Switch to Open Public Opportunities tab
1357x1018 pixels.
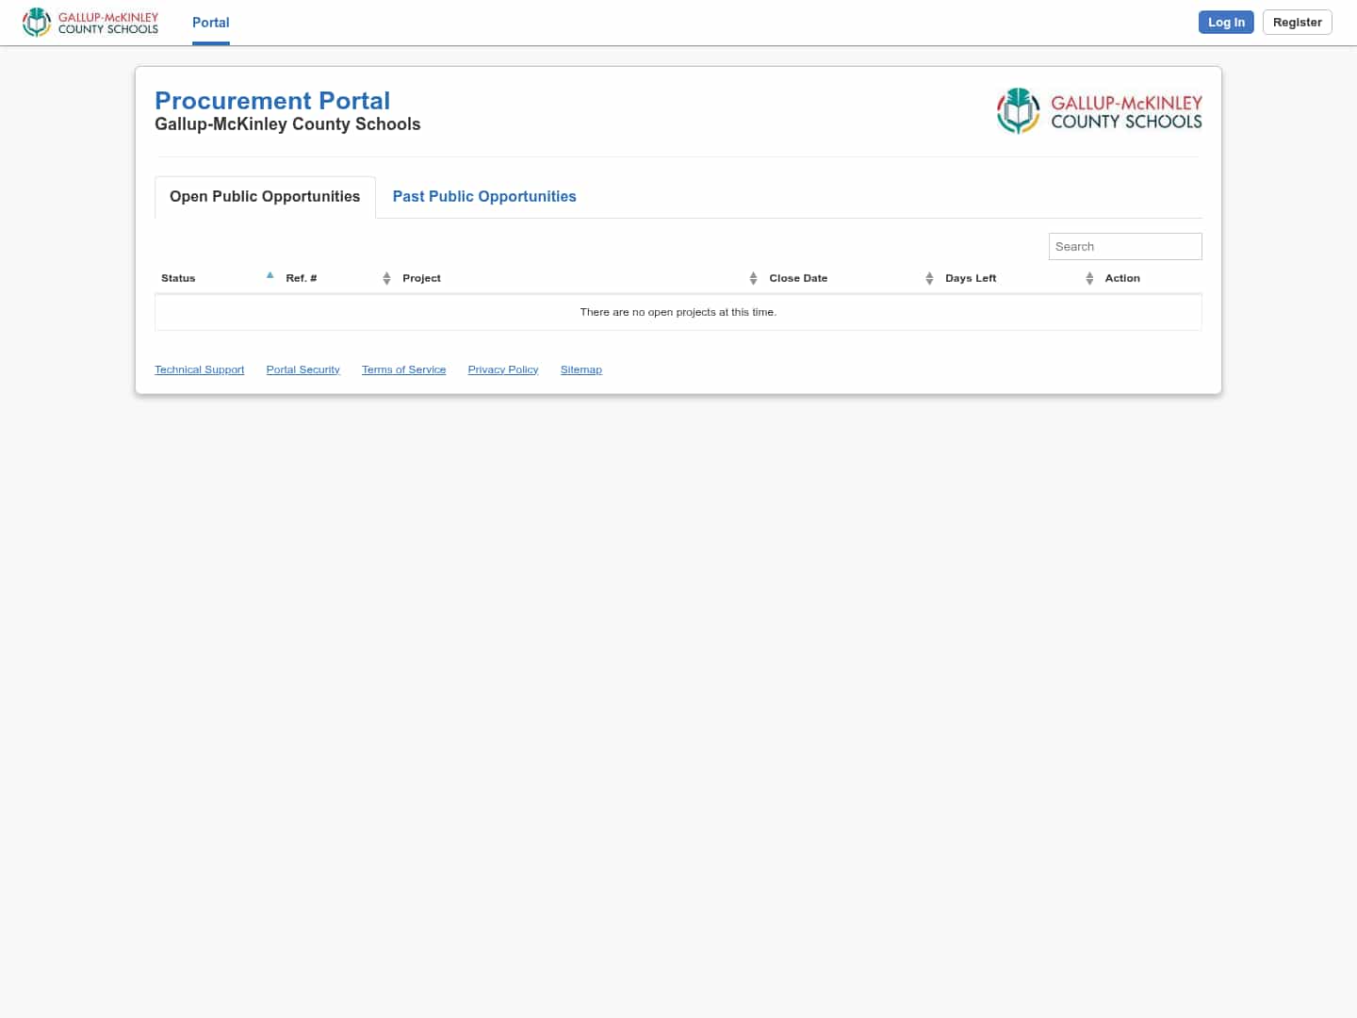pos(265,197)
